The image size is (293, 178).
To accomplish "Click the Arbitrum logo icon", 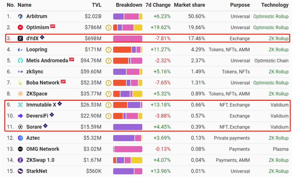I will tap(20, 17).
